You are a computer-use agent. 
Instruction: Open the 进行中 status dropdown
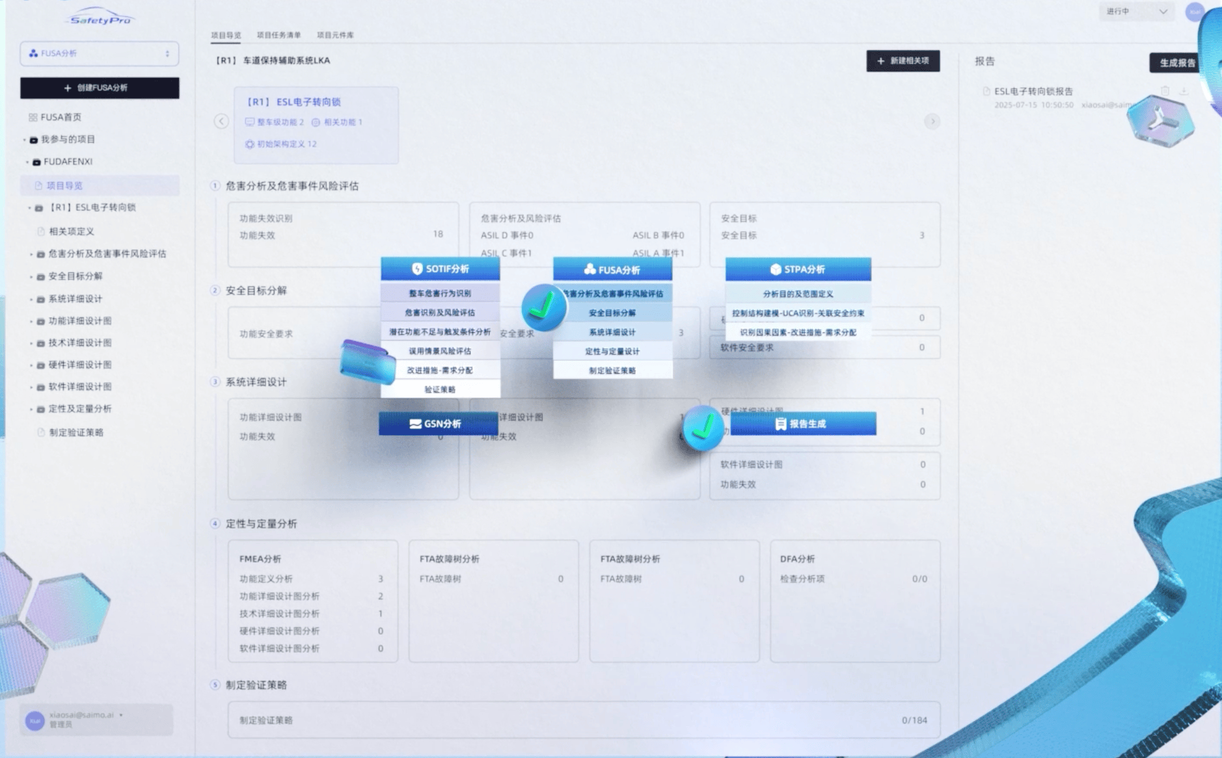(1136, 12)
